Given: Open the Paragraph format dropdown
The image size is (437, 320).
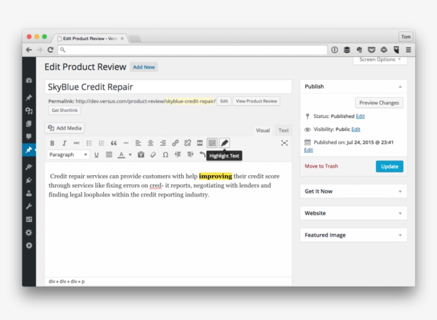Looking at the screenshot, I should pyautogui.click(x=68, y=155).
